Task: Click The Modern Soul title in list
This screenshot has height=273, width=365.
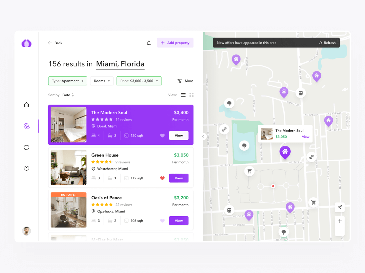Action: pyautogui.click(x=109, y=113)
